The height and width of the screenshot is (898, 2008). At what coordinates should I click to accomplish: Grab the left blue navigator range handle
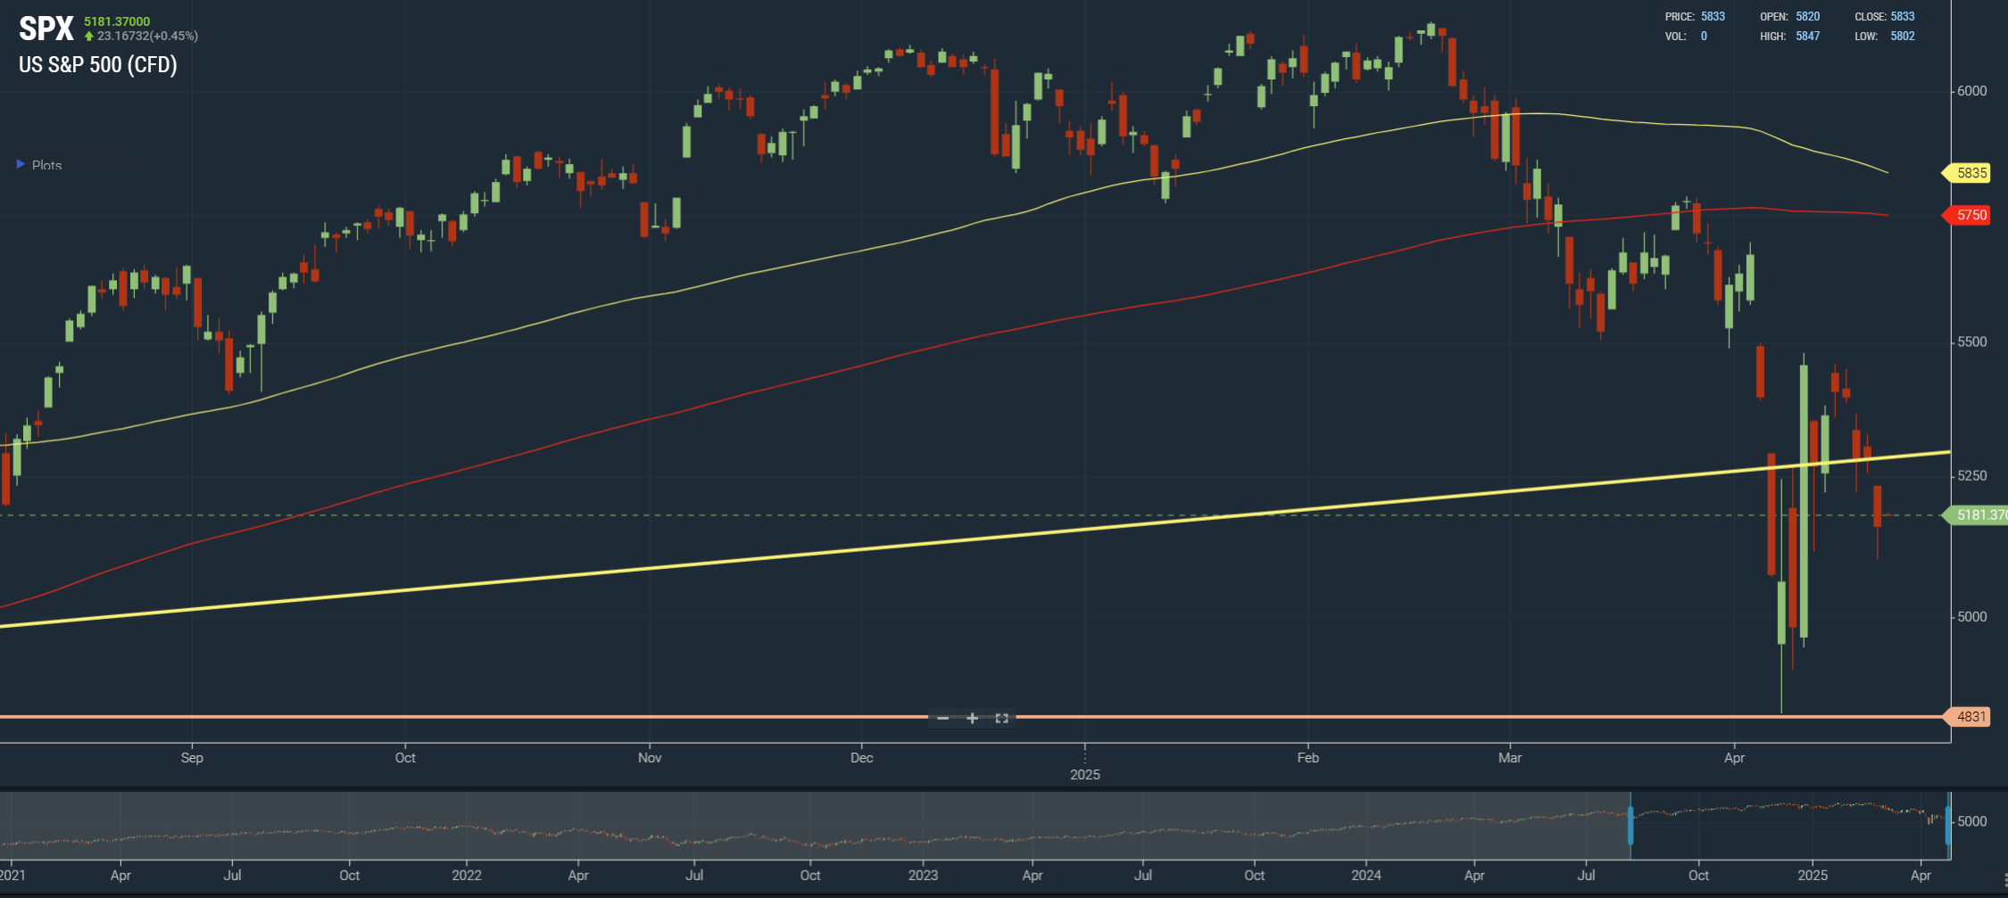[x=1630, y=826]
